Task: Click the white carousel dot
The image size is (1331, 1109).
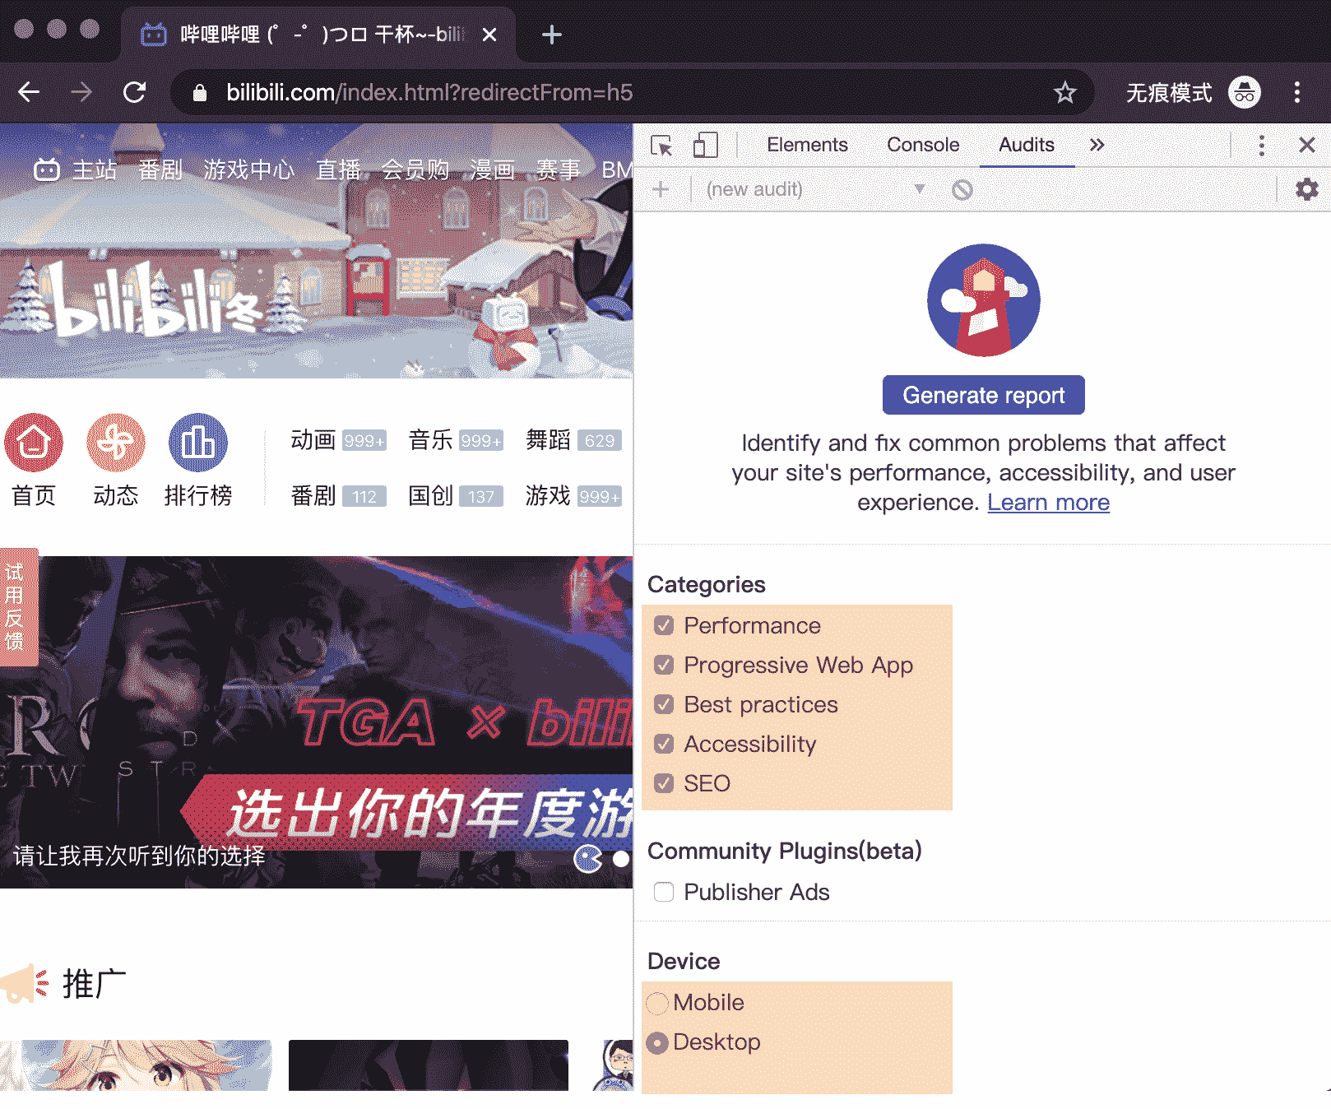Action: (621, 859)
